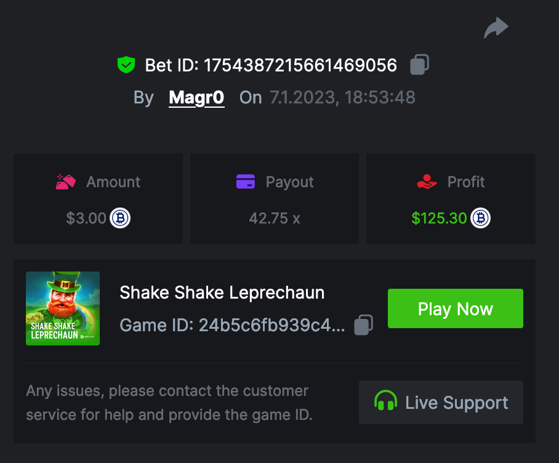Click the Shake Shake Leprechaun game title
The height and width of the screenshot is (463, 559).
(222, 292)
